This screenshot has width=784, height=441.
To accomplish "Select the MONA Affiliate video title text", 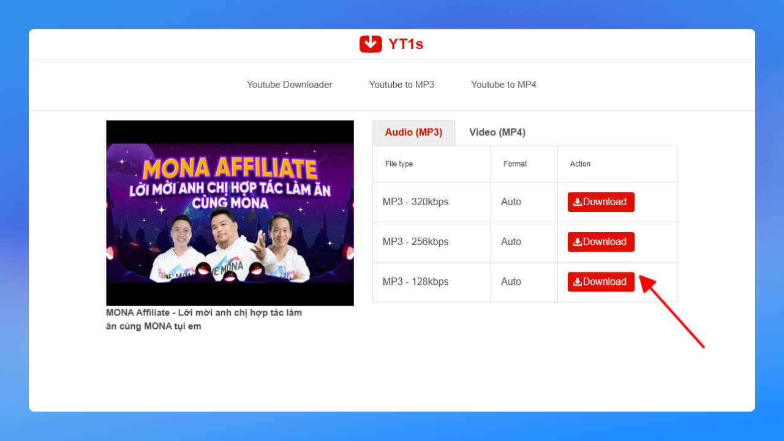I will click(x=204, y=319).
